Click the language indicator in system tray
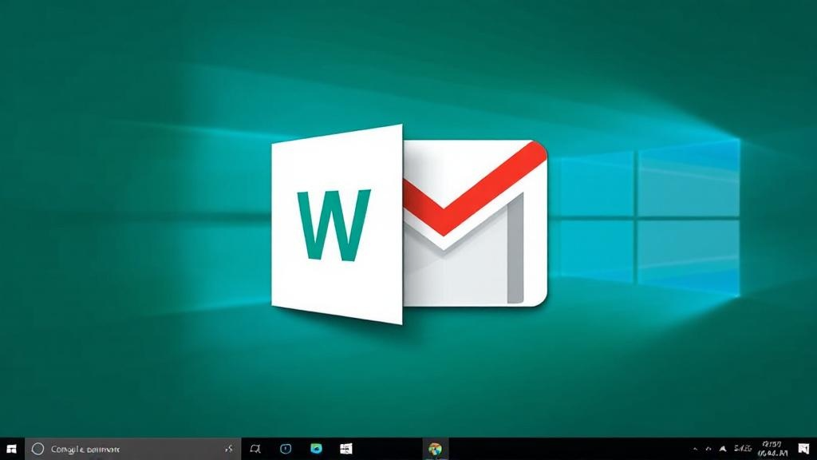The height and width of the screenshot is (460, 817). (743, 449)
